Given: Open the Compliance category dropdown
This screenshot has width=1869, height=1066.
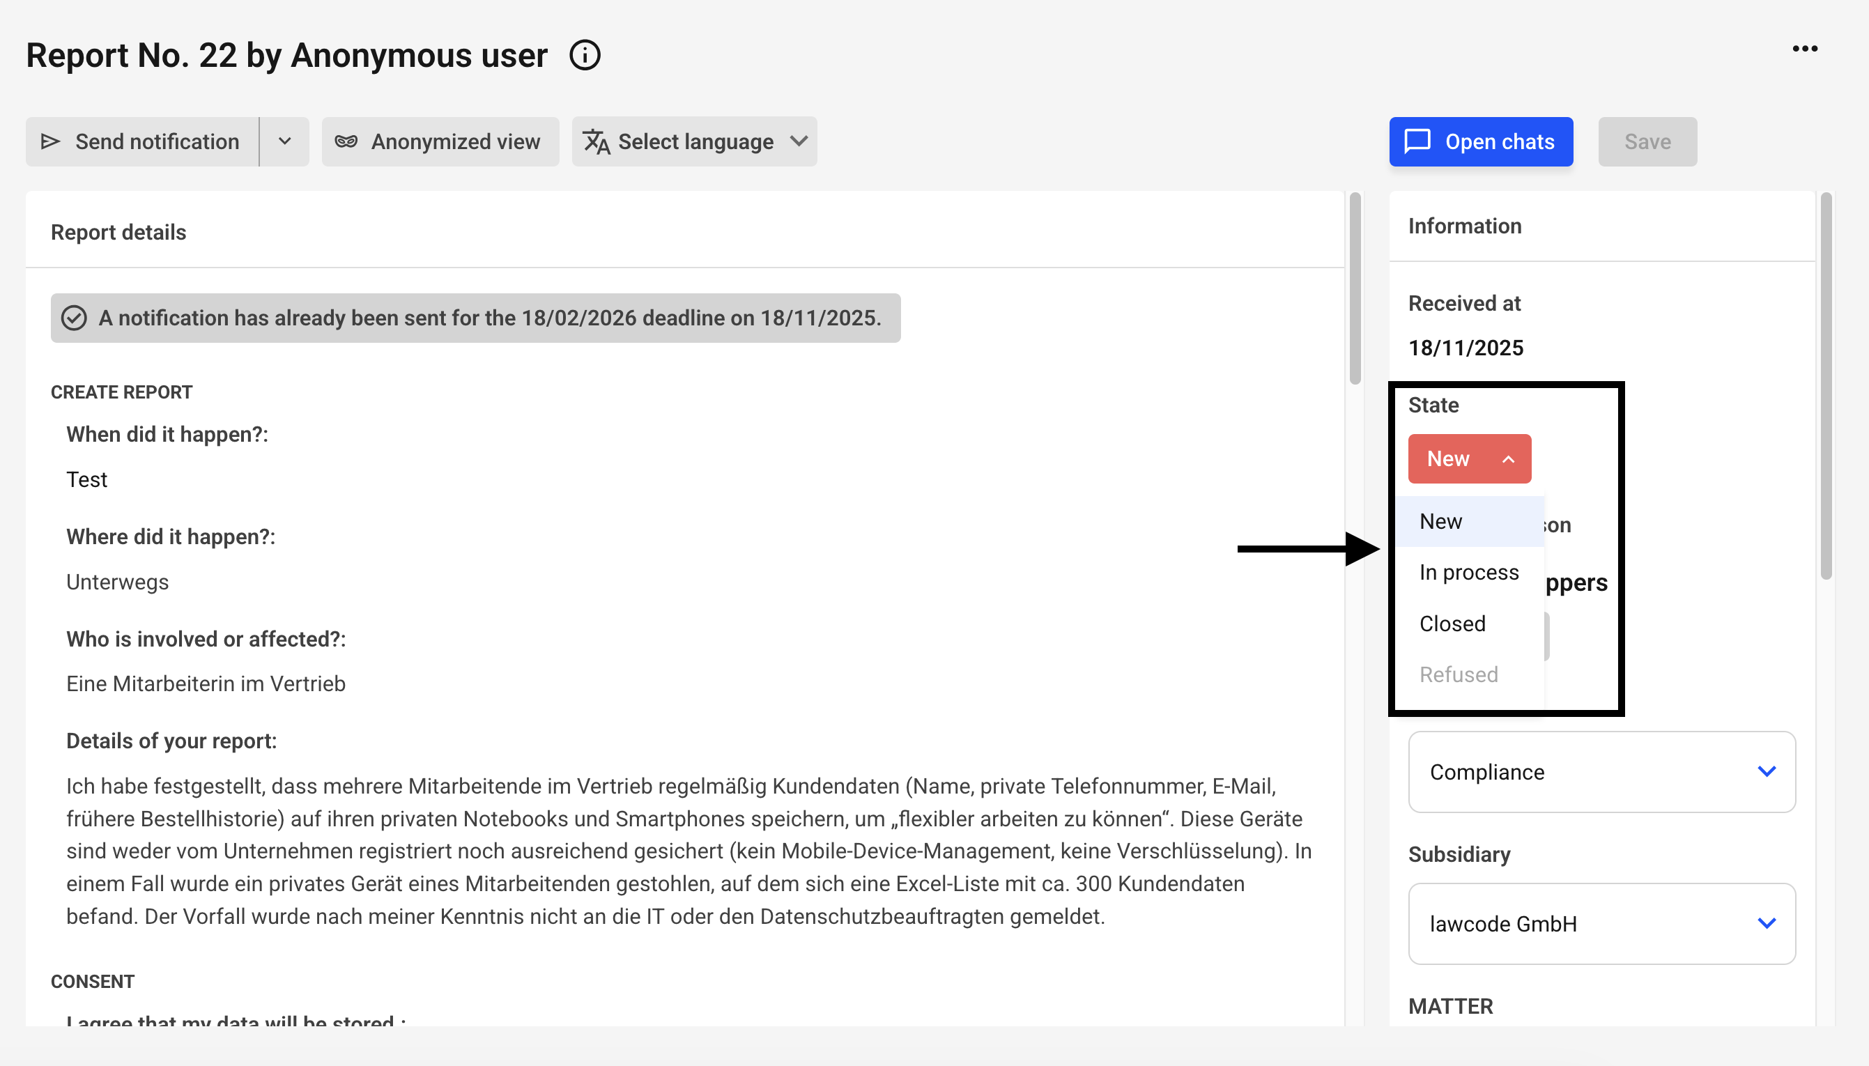Looking at the screenshot, I should (x=1601, y=772).
